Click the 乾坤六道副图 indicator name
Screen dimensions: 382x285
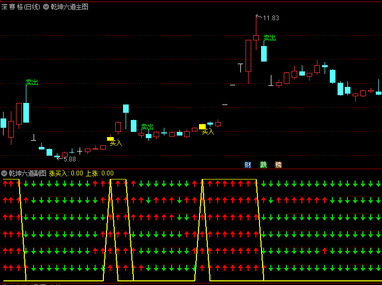click(27, 173)
